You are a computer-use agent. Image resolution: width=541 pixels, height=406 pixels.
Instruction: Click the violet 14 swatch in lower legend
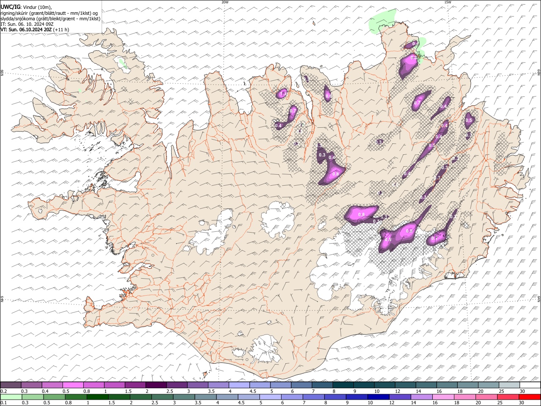pyautogui.click(x=422, y=397)
